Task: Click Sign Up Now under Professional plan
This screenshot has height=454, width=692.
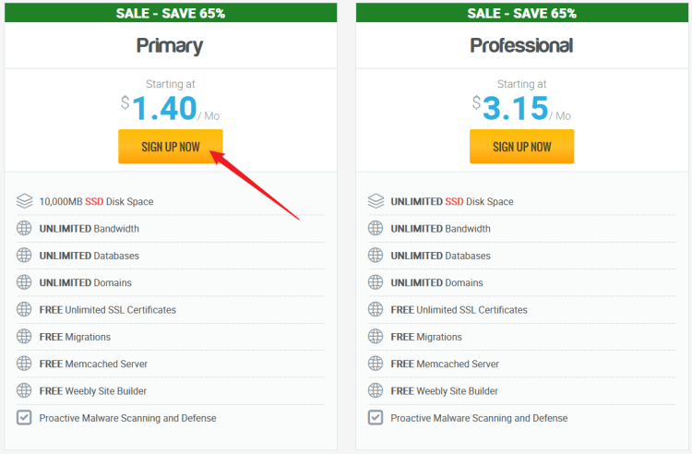Action: pyautogui.click(x=521, y=147)
